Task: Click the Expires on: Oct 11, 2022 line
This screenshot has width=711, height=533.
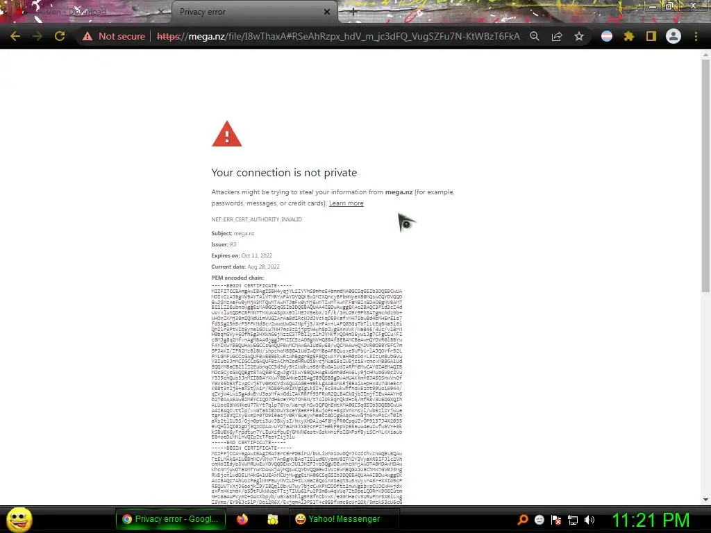Action: (242, 255)
